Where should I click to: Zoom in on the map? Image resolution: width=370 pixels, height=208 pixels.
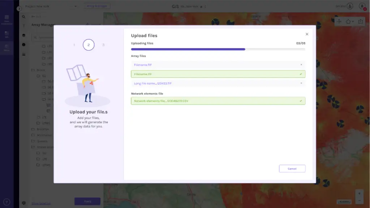click(359, 194)
